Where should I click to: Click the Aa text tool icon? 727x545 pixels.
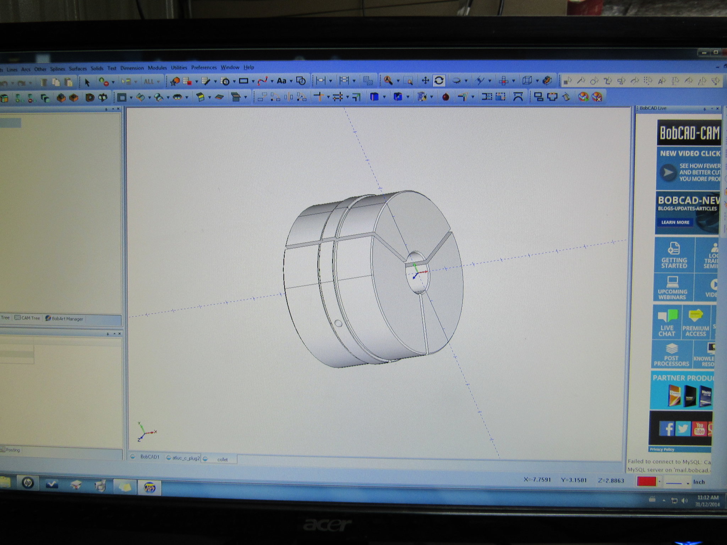[281, 81]
